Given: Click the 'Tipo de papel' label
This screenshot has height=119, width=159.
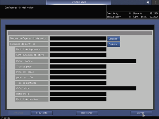Looking at the screenshot, I should coord(32,67).
